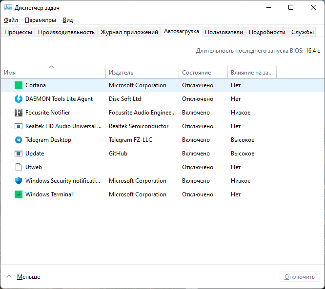Click Отключено status in Realtek HD Audio row

[198, 126]
